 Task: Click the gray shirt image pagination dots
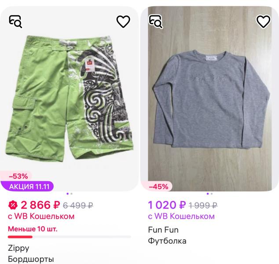tap(209, 194)
